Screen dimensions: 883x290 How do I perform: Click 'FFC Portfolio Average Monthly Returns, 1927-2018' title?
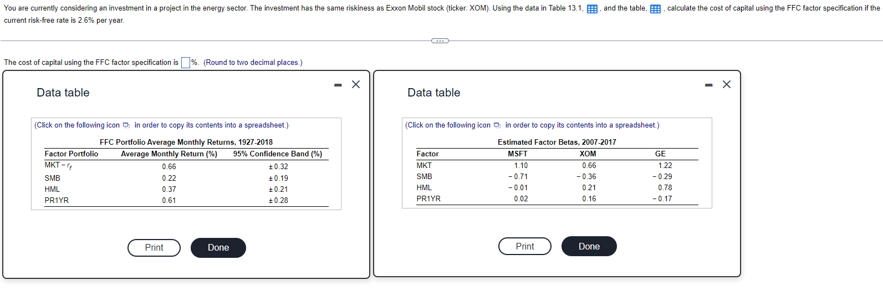click(x=186, y=142)
